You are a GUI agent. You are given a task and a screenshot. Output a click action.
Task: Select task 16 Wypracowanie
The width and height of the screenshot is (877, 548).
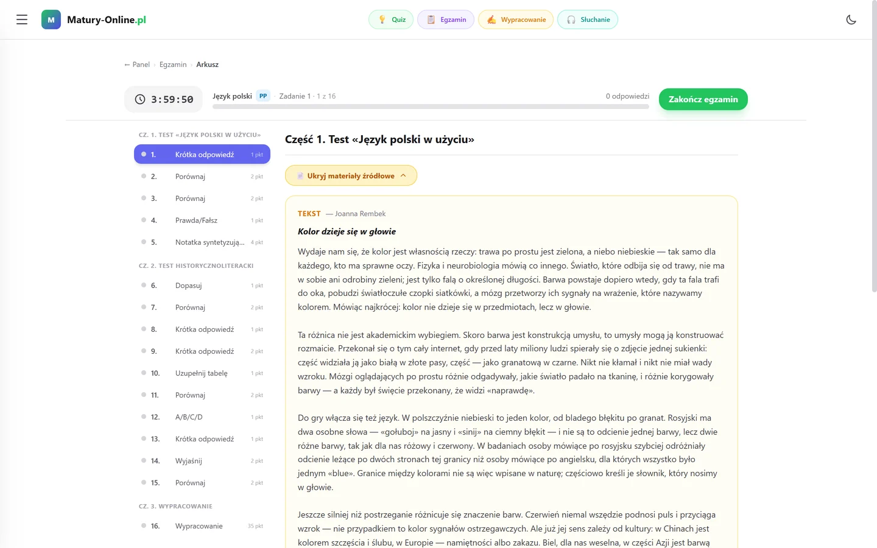click(x=202, y=525)
